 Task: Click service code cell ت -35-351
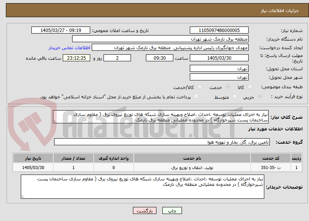click(271, 168)
